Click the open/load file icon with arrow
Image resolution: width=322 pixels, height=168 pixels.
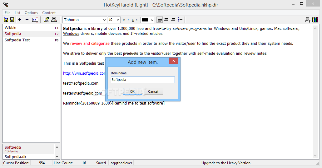(x=6, y=20)
